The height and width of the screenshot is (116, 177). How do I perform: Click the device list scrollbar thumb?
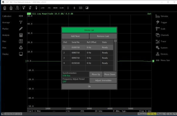click(x=115, y=41)
